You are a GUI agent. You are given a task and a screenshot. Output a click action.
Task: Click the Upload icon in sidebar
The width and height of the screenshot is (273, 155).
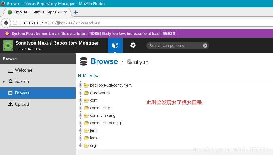(x=10, y=104)
